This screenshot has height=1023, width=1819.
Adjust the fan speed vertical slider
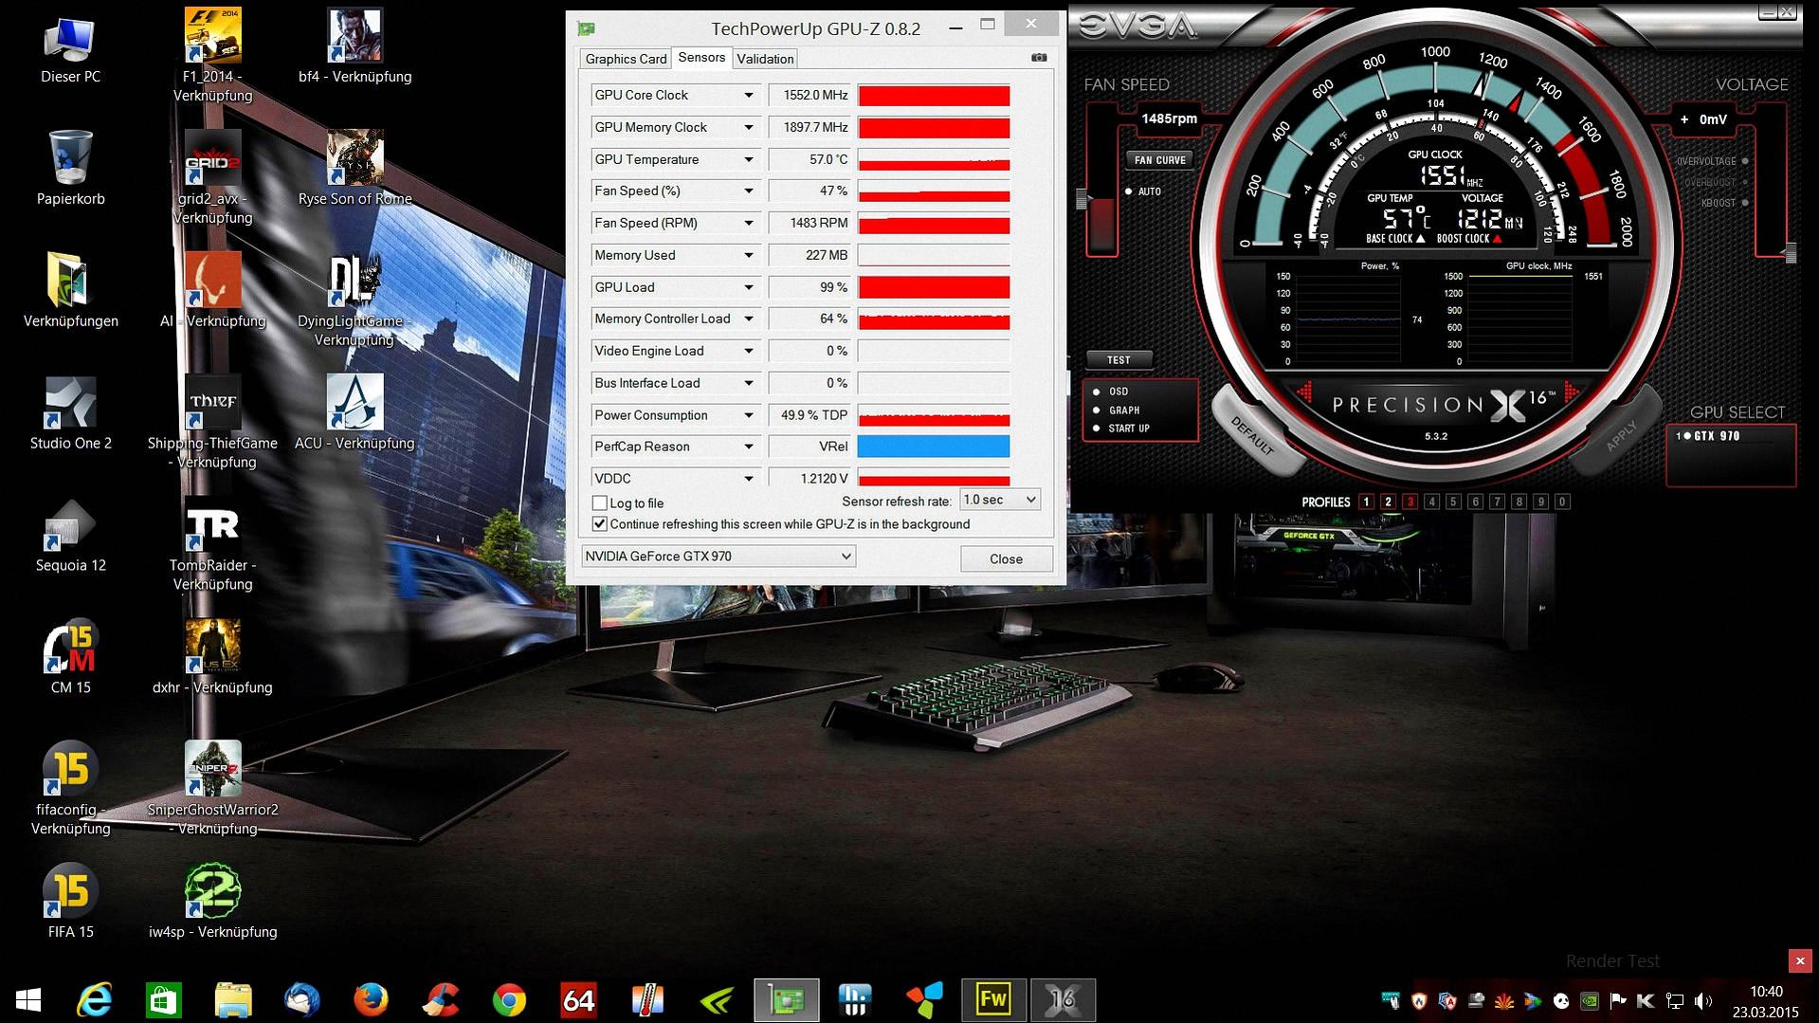coord(1082,199)
